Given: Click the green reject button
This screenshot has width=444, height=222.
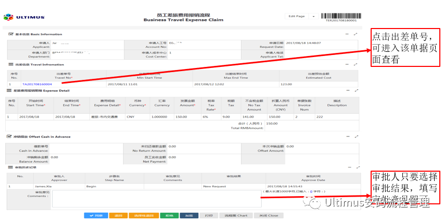Looking at the screenshot, I should pyautogui.click(x=169, y=215).
